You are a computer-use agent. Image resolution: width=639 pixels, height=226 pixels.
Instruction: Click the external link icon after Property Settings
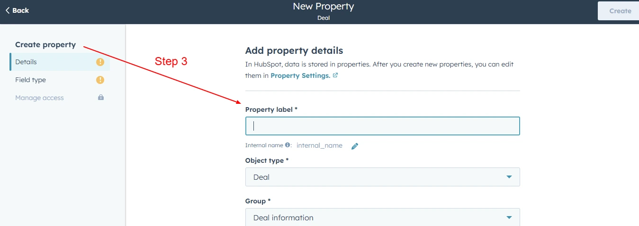point(335,75)
